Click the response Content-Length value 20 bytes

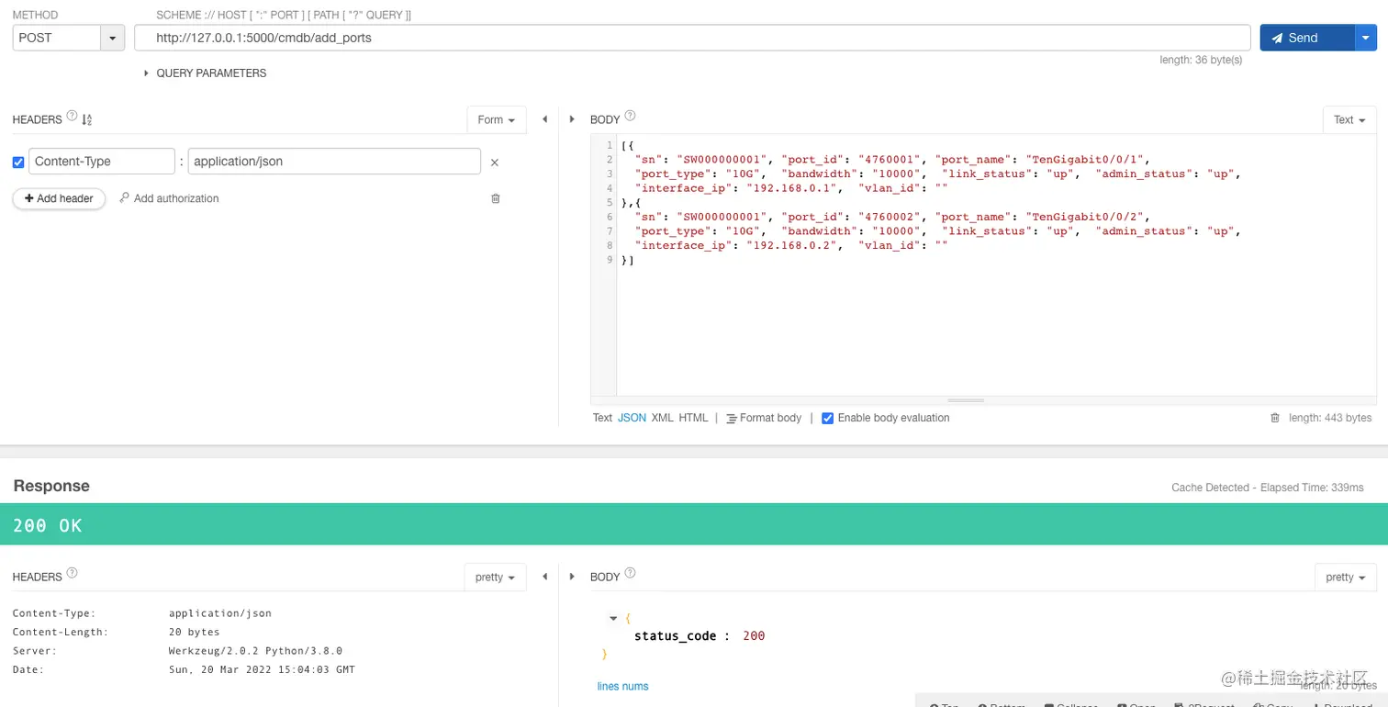click(195, 632)
